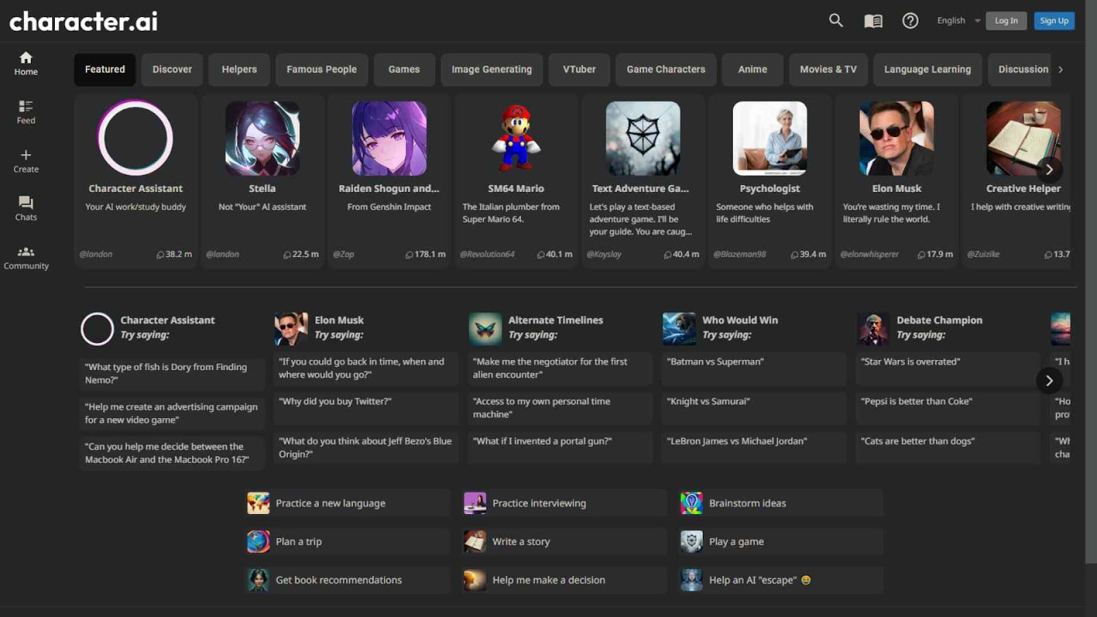Show next featured characters with arrow
Viewport: 1097px width, 617px height.
(x=1049, y=169)
